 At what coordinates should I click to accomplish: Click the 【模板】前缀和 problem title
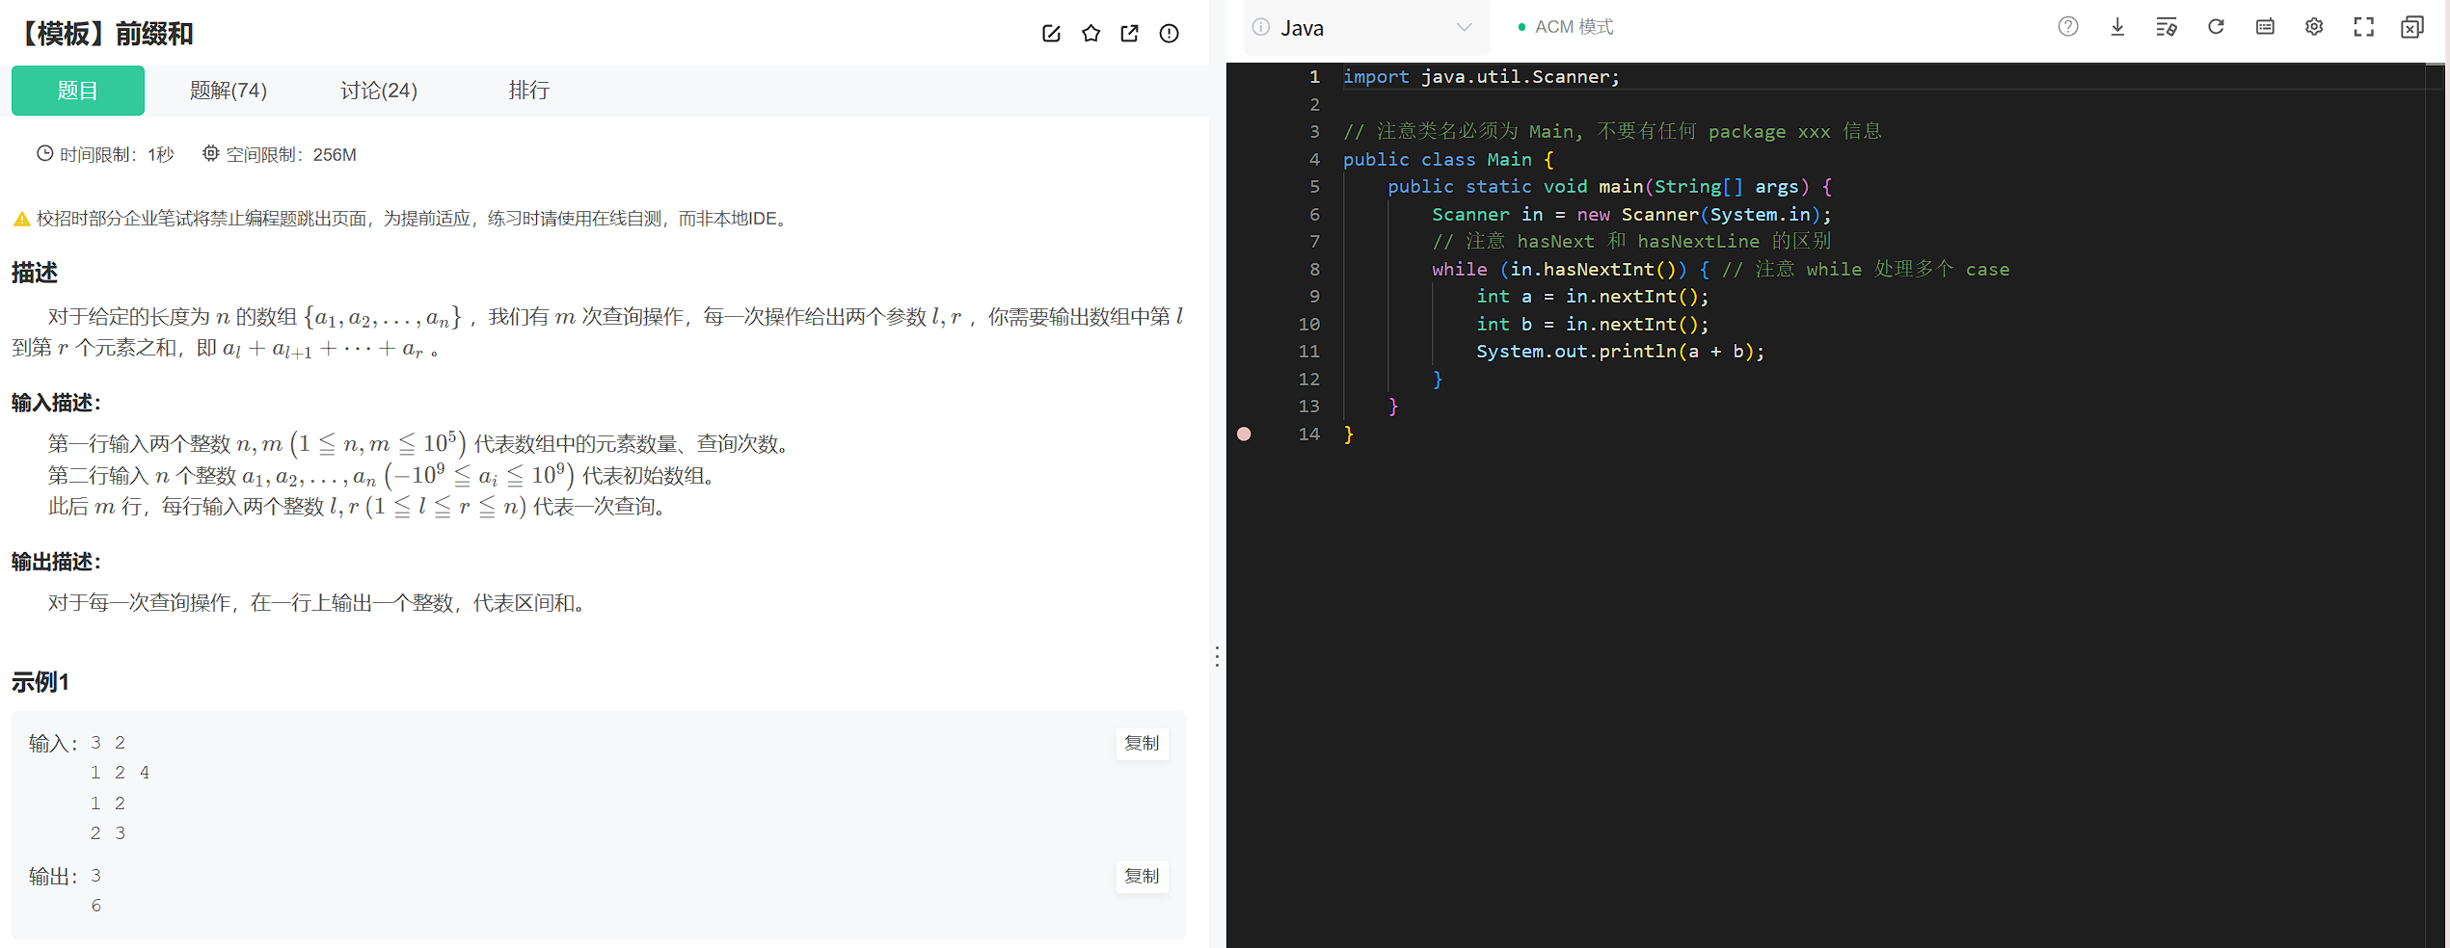click(105, 34)
